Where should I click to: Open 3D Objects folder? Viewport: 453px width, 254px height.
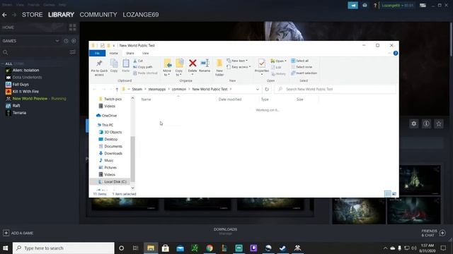click(110, 132)
